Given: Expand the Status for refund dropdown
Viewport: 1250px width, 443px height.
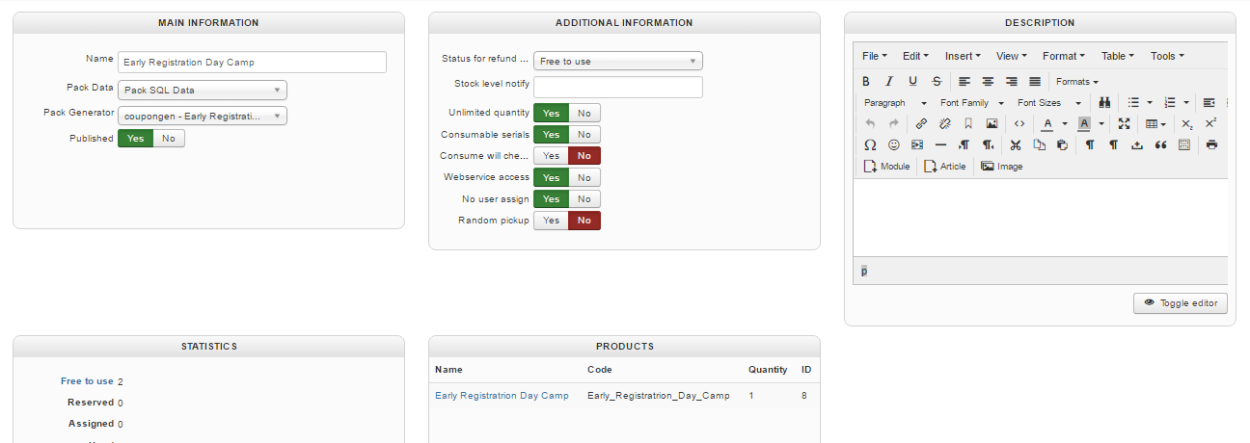Looking at the screenshot, I should point(617,62).
